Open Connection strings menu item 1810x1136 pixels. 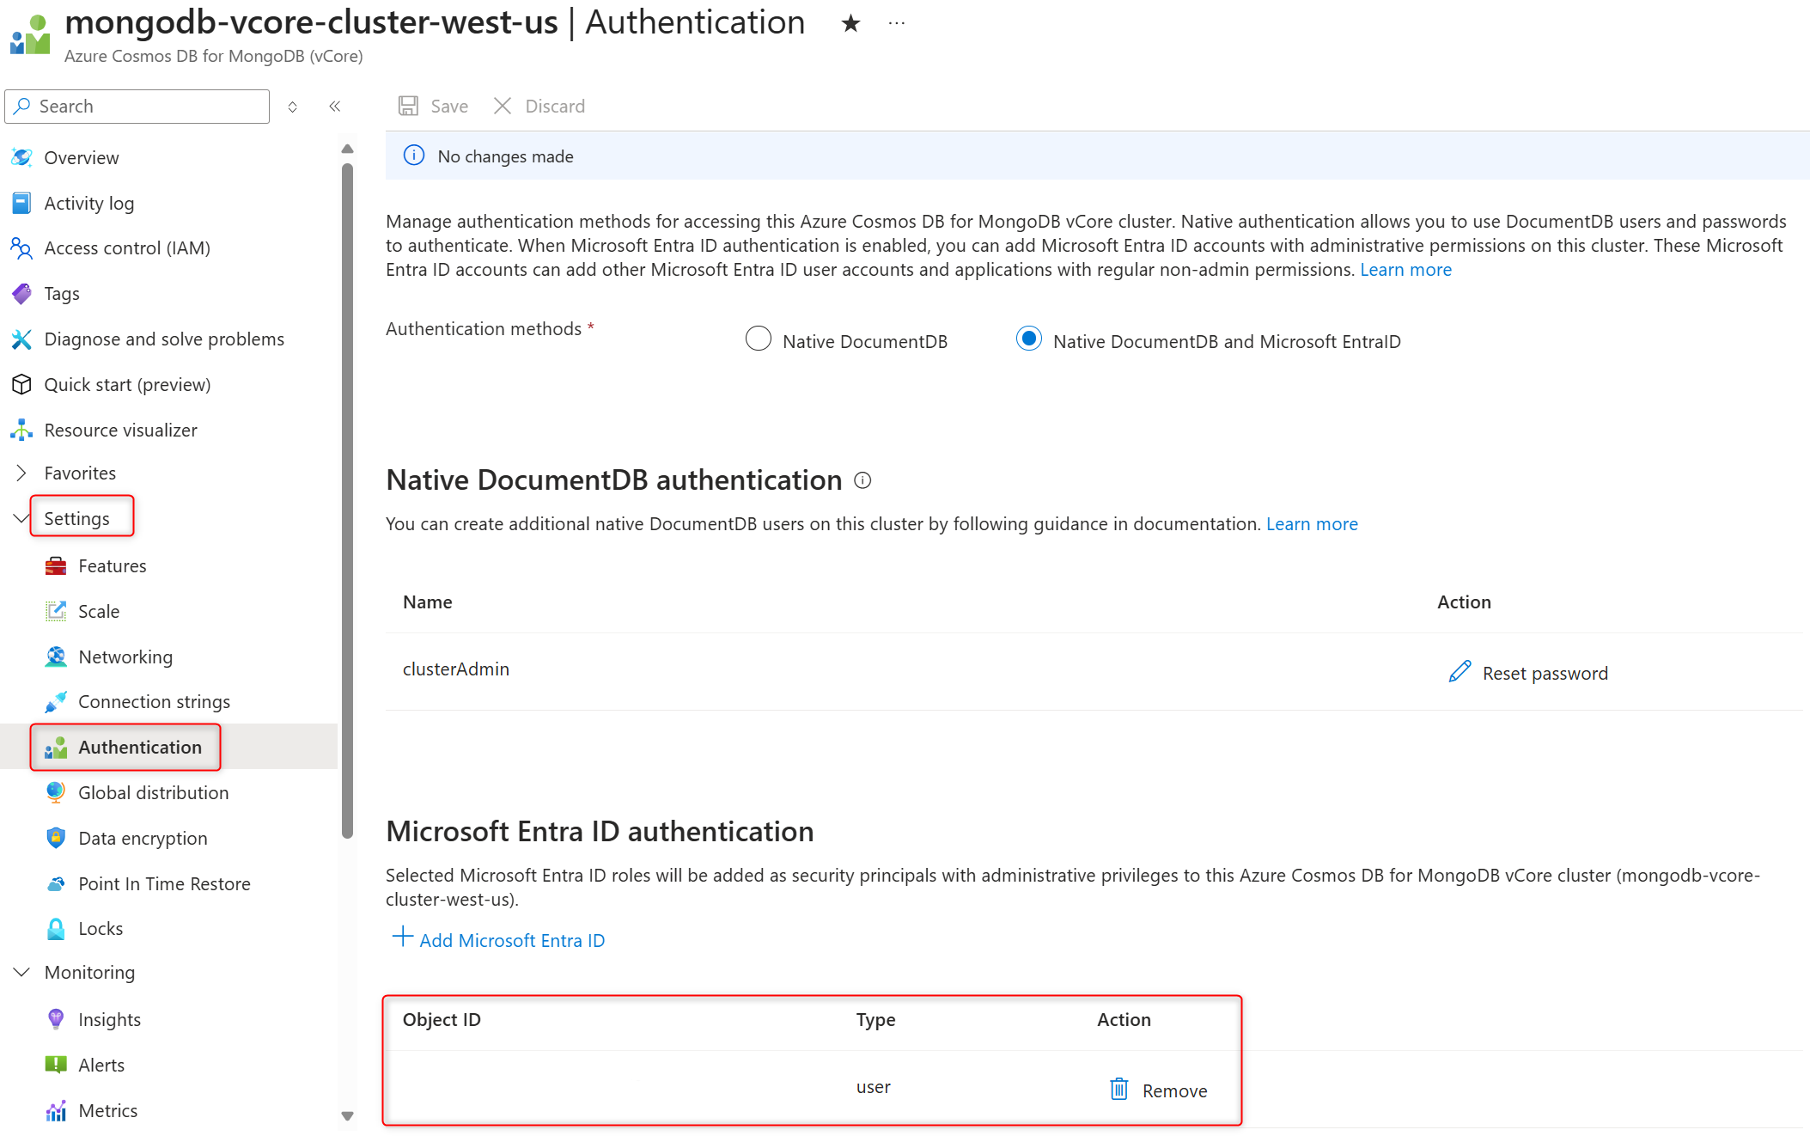(154, 701)
